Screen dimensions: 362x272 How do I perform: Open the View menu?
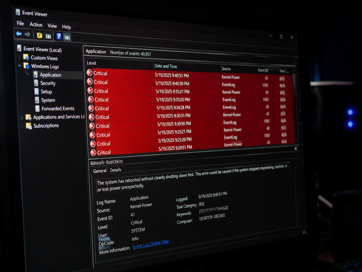(52, 26)
